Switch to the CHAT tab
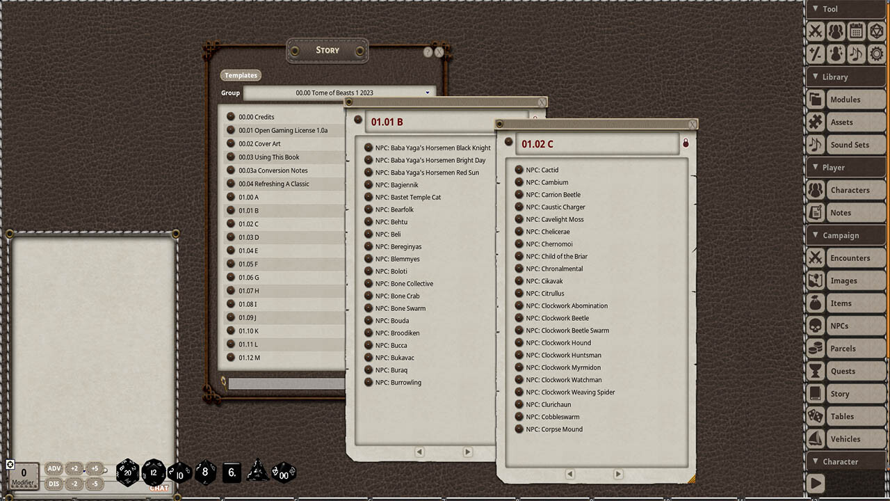Viewport: 890px width, 501px height. point(159,488)
